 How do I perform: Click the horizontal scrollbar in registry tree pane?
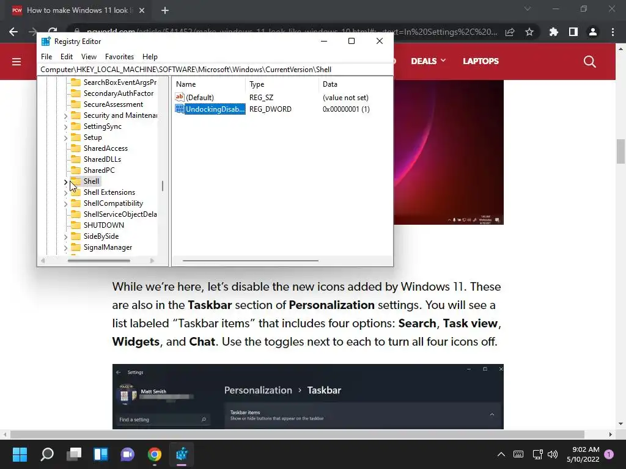pyautogui.click(x=98, y=261)
